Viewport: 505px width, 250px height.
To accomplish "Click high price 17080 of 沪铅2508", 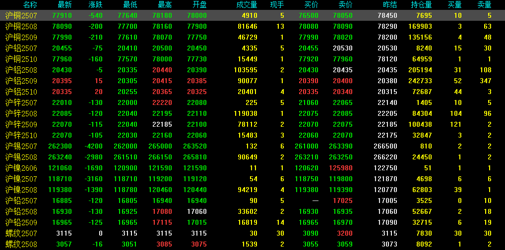I will [x=162, y=212].
